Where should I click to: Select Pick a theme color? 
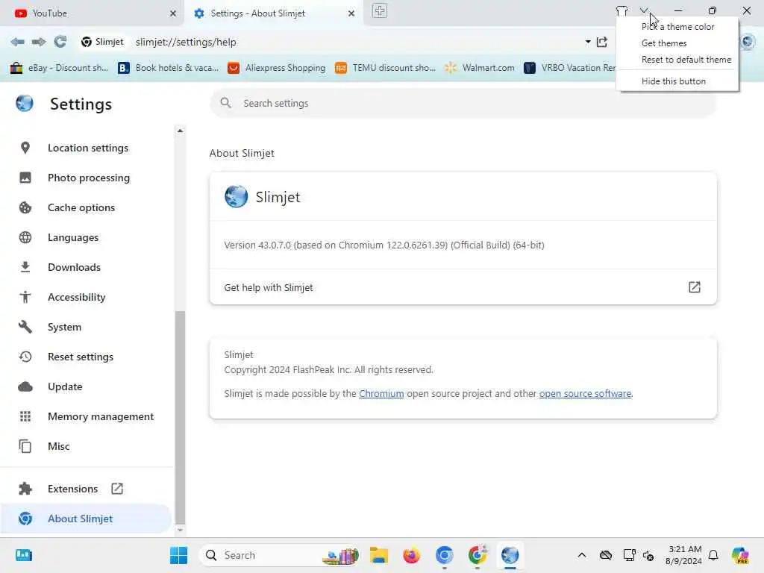pos(677,27)
